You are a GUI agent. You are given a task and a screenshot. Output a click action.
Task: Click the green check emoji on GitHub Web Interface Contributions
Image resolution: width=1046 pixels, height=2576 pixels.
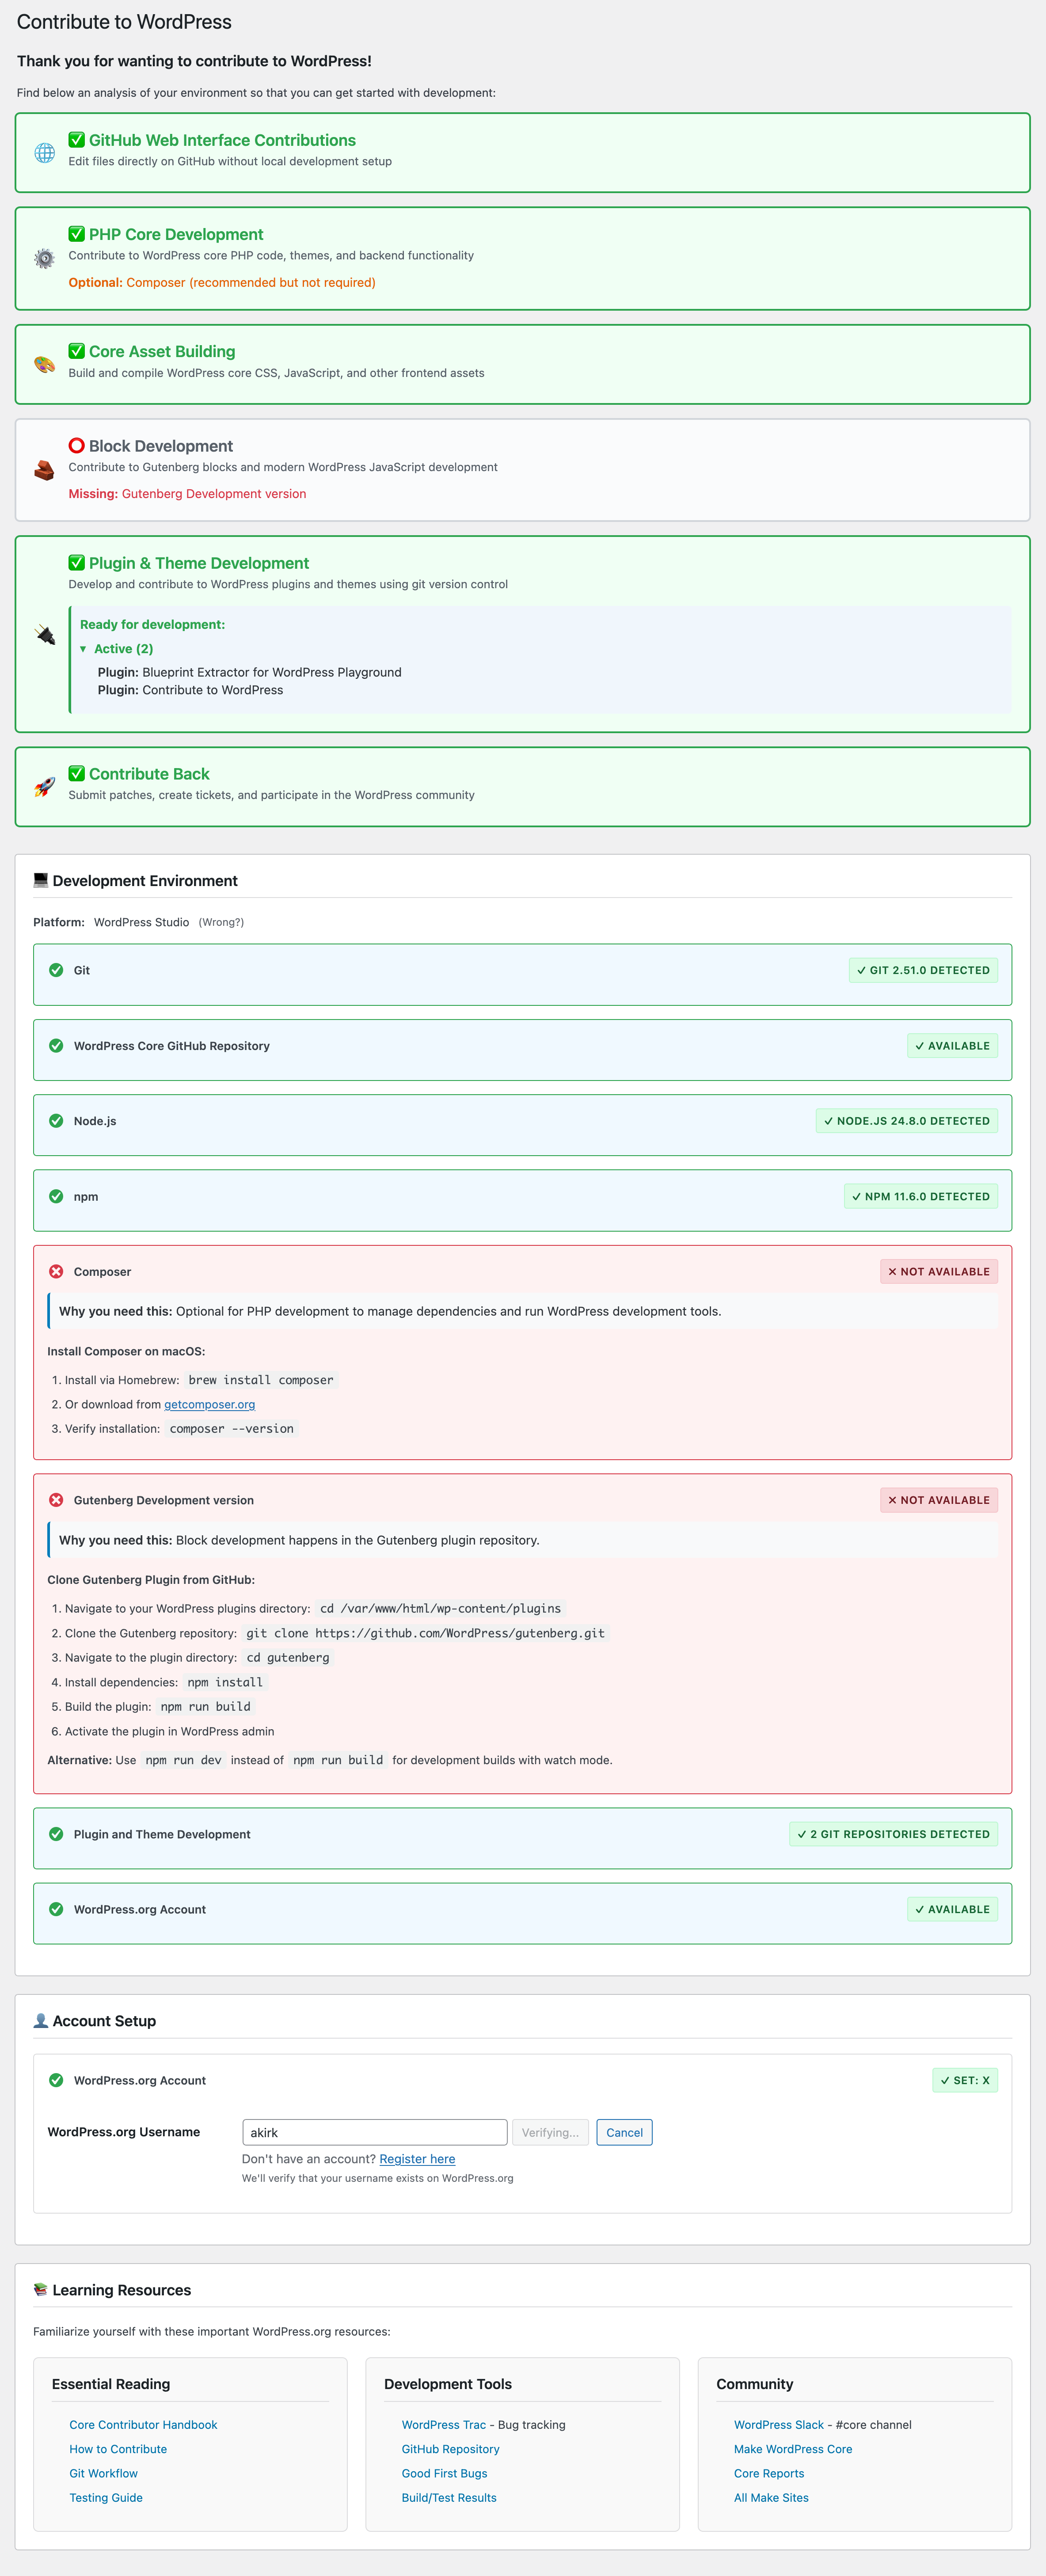77,140
